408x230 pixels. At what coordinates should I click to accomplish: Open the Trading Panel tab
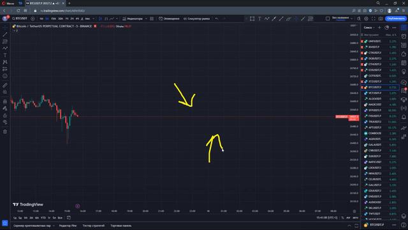pos(121,226)
